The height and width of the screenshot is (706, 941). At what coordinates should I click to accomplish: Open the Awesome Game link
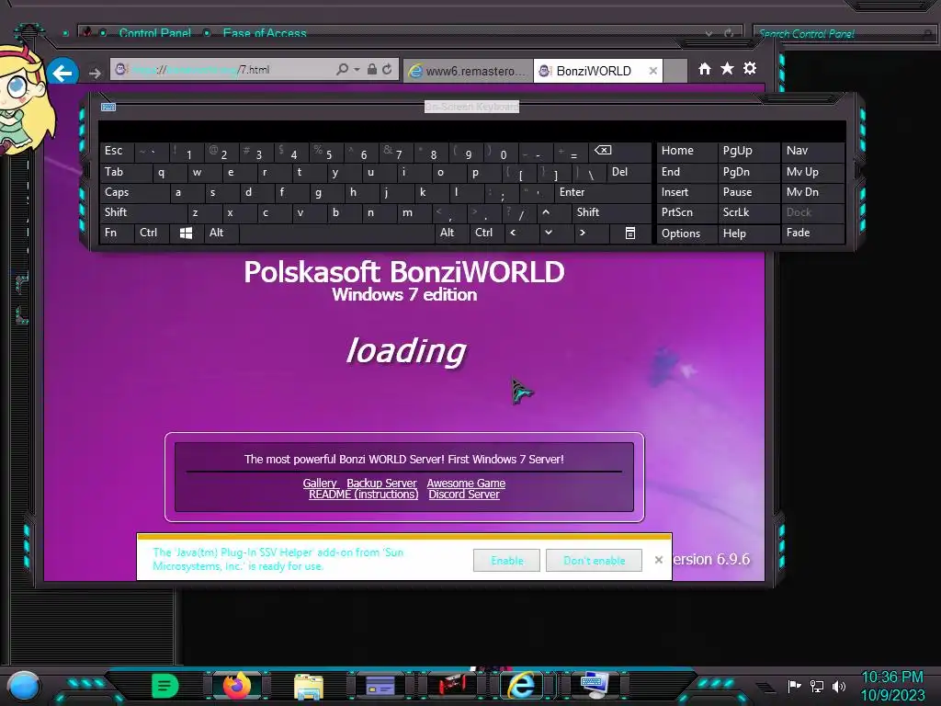466,484
